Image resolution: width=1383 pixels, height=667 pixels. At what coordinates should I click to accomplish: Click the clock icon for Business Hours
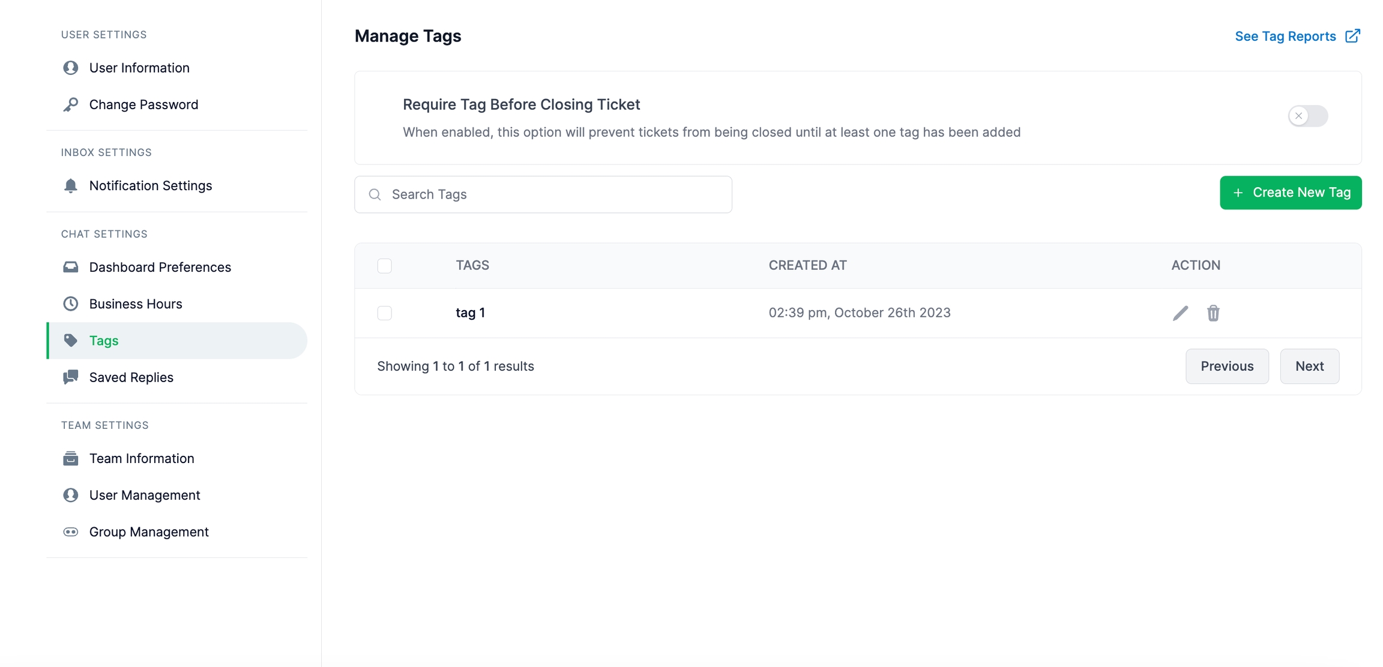coord(71,304)
